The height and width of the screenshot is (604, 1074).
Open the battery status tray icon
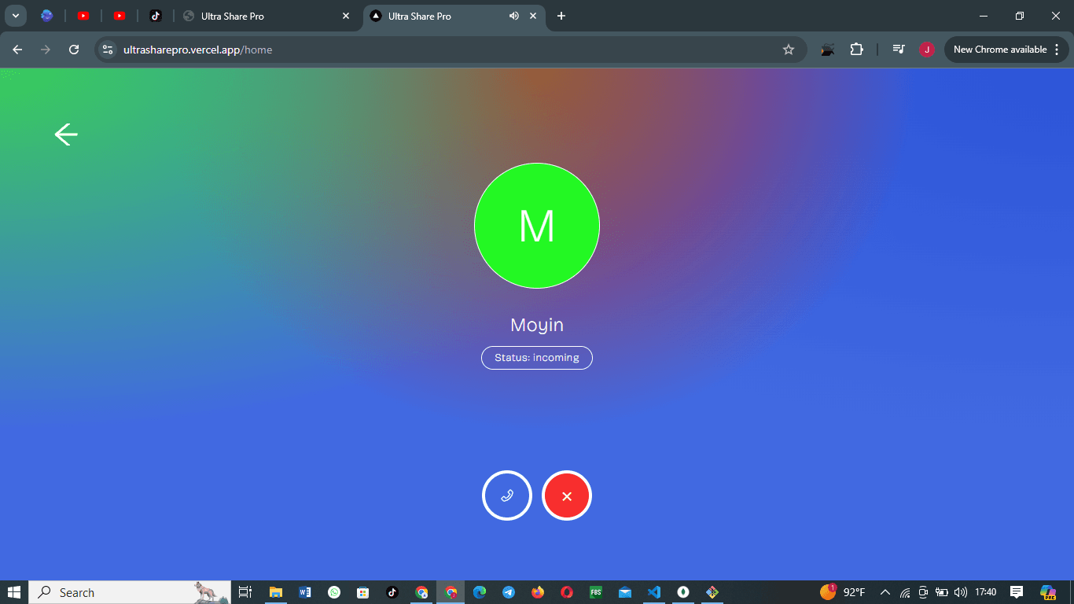click(x=942, y=592)
